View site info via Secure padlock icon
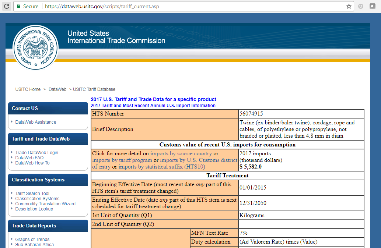The height and width of the screenshot is (248, 381). 18,6
